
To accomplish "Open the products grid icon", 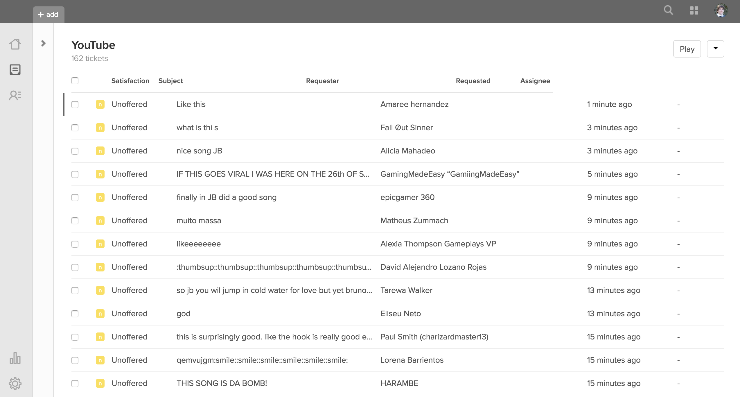I will (694, 10).
